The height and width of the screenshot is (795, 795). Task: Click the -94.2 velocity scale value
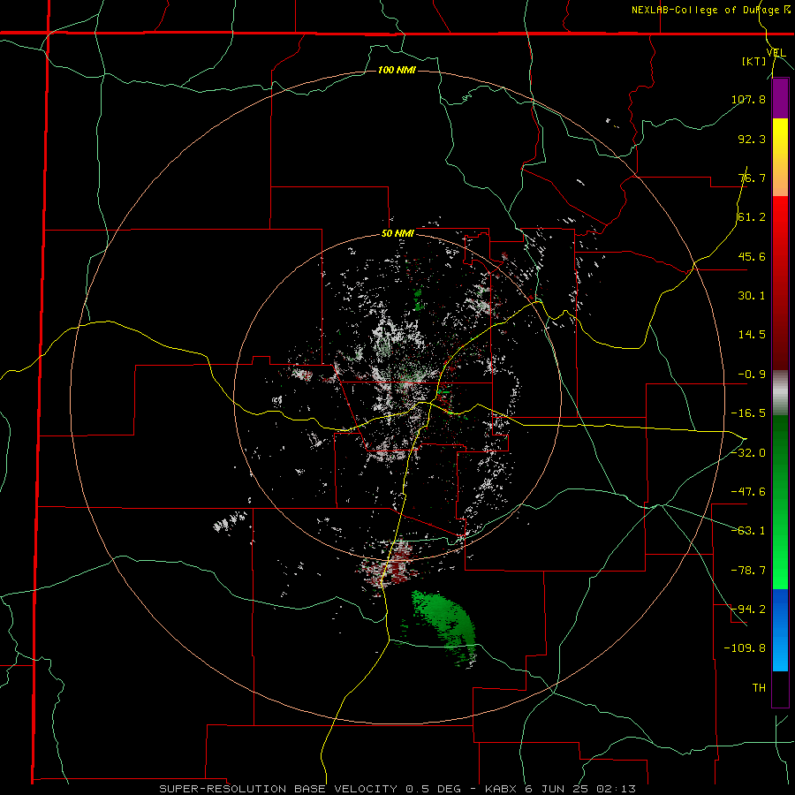(748, 609)
